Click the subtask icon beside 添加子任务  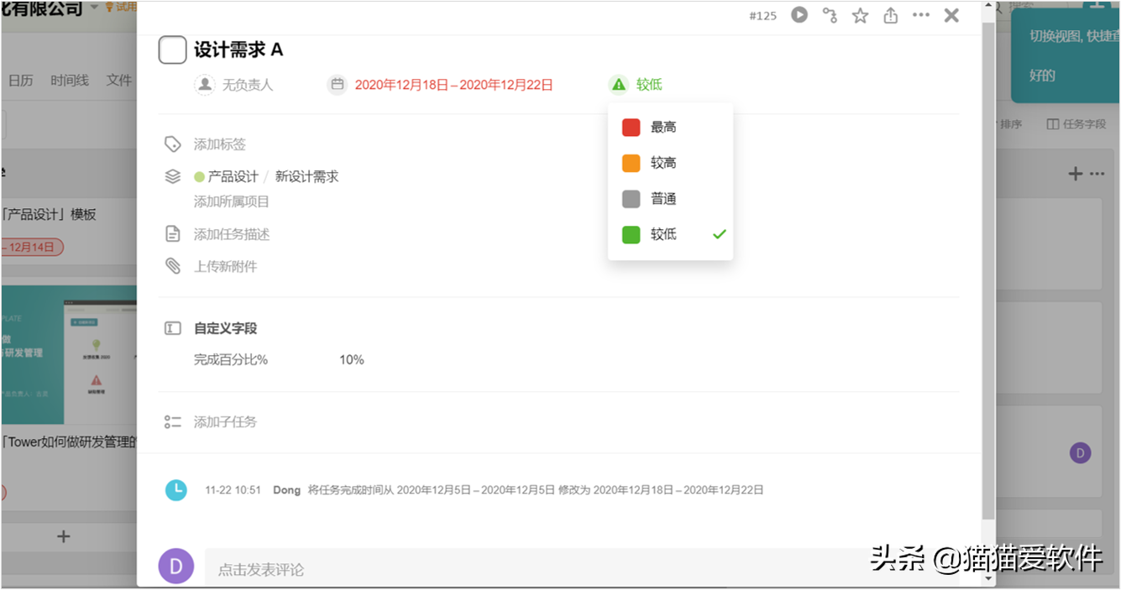173,421
